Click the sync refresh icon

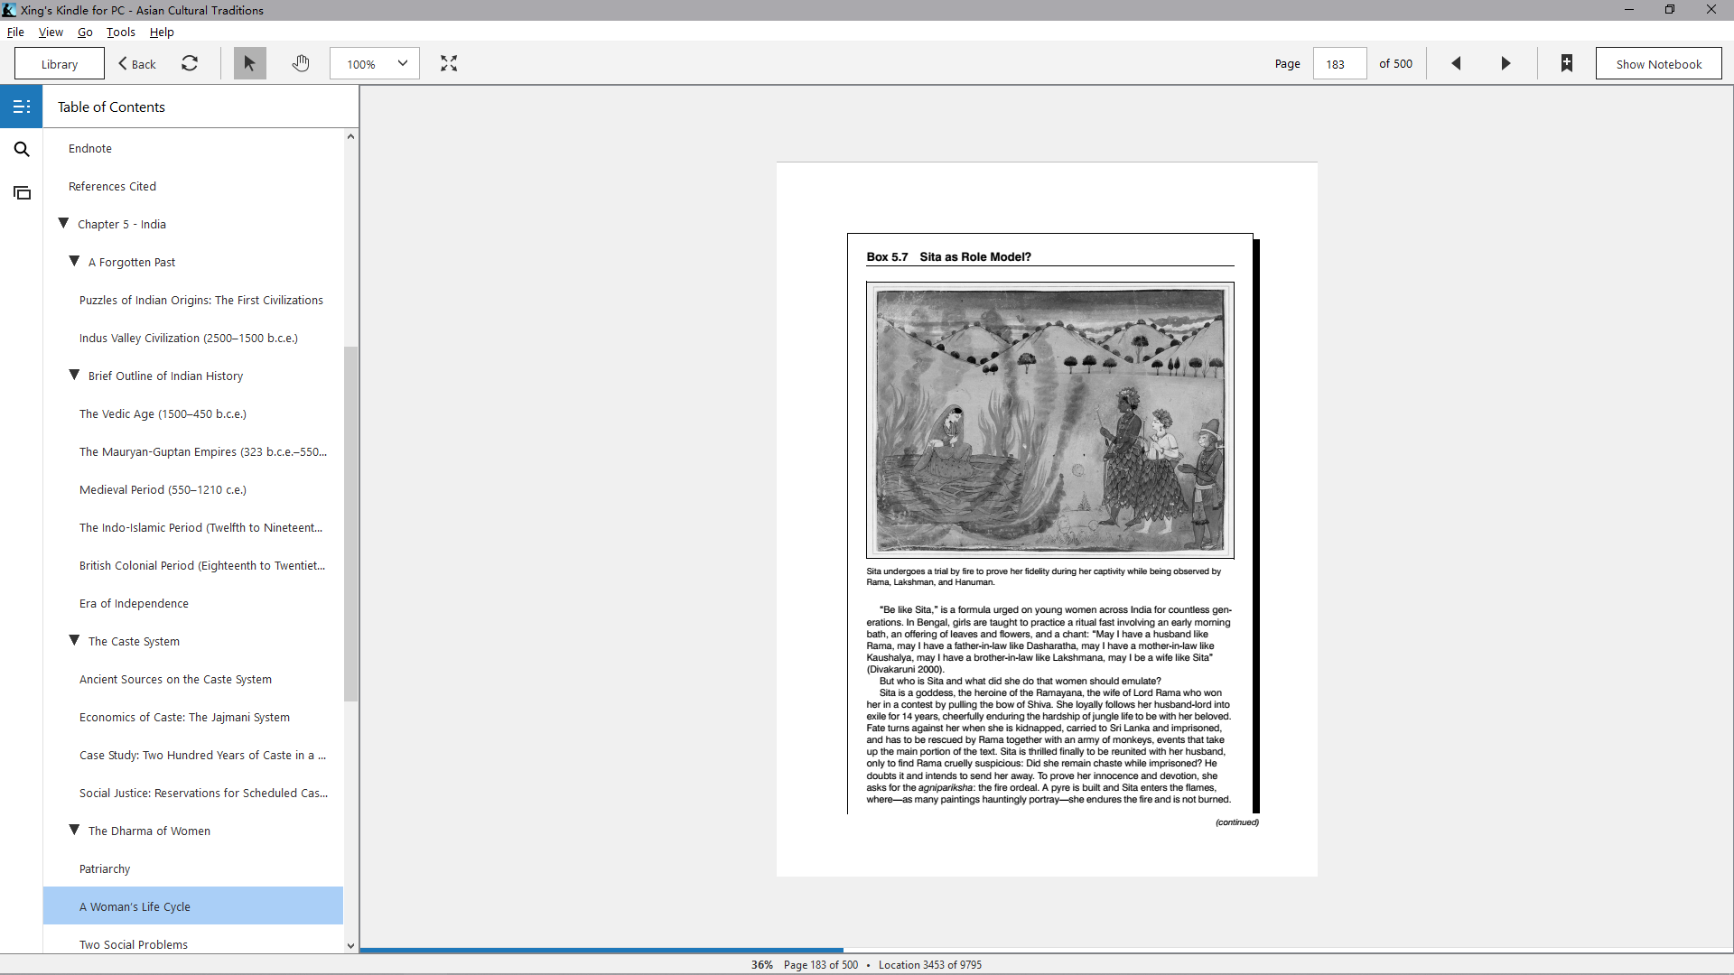click(190, 63)
